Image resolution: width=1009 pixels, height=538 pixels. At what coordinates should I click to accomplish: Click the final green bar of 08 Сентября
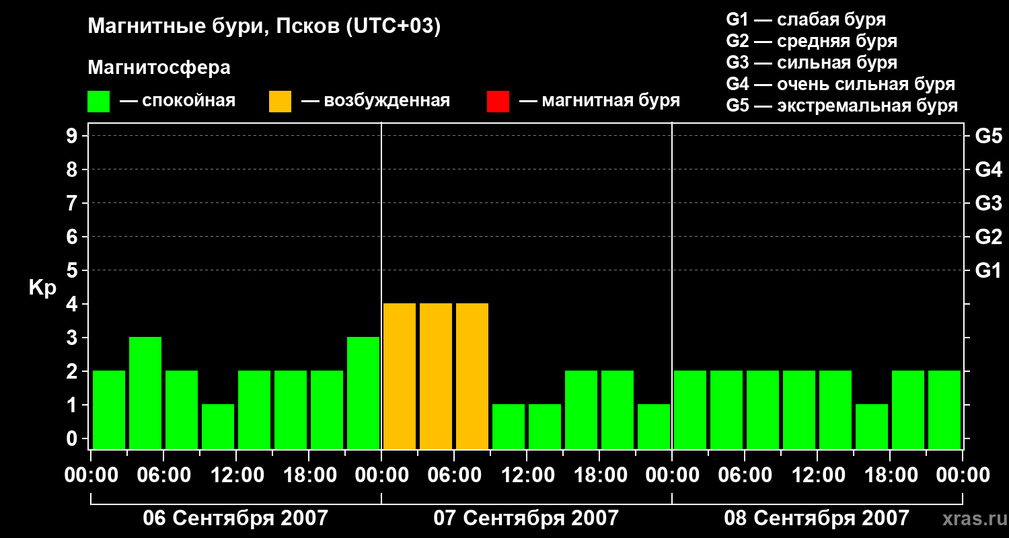944,410
